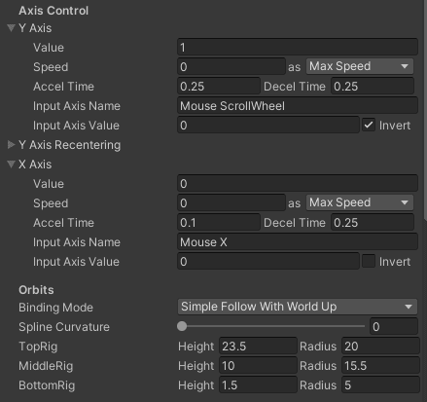Uncheck Invert for Y Axis input
The width and height of the screenshot is (427, 402).
point(369,126)
